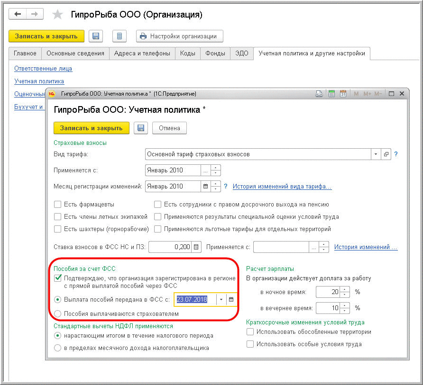The height and width of the screenshot is (385, 423).
Task: Open the Основные сведения tab
Action: (x=75, y=54)
